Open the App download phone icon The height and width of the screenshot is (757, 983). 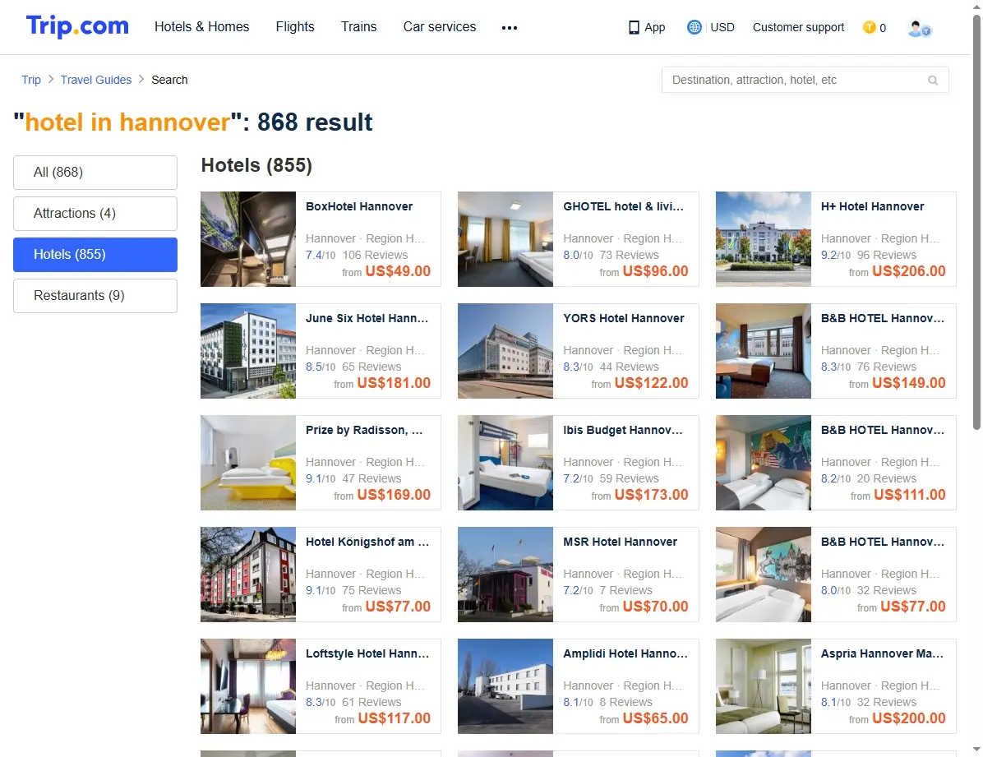634,28
